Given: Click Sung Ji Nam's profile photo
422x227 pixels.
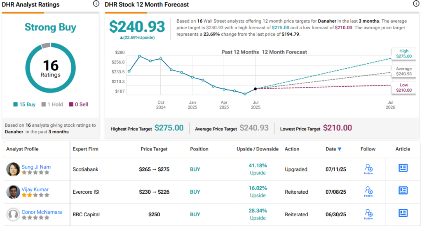Looking at the screenshot, I should (13, 169).
